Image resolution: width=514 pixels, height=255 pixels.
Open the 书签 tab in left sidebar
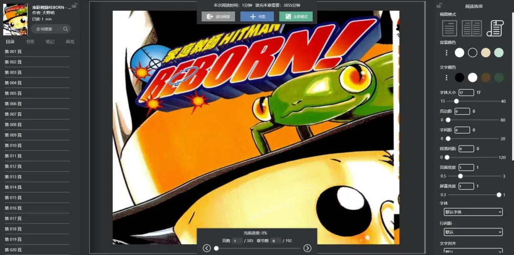click(30, 41)
